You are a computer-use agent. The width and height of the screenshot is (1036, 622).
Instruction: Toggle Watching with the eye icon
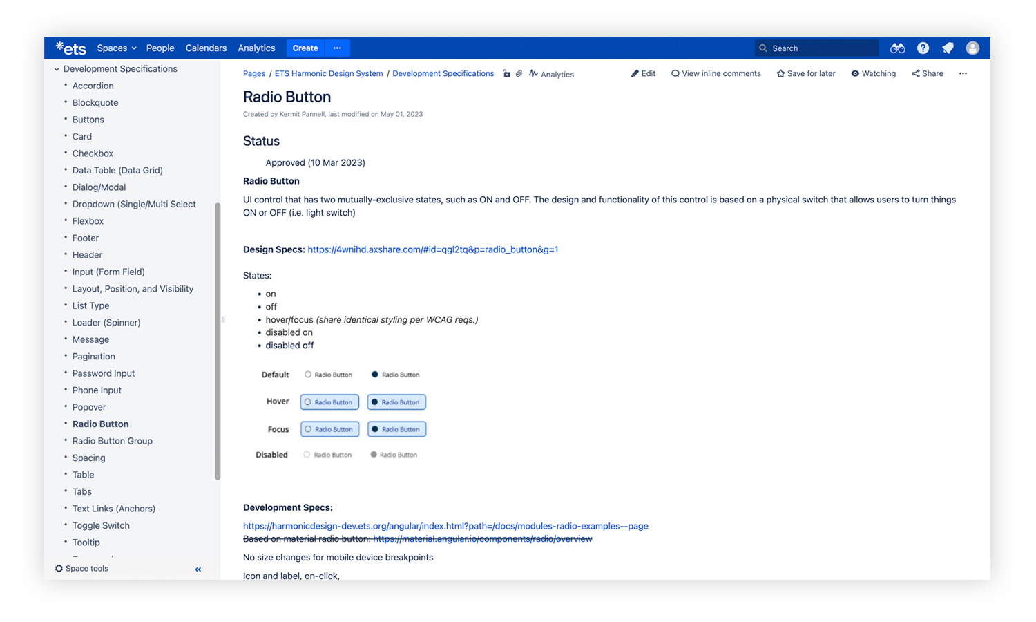click(873, 73)
